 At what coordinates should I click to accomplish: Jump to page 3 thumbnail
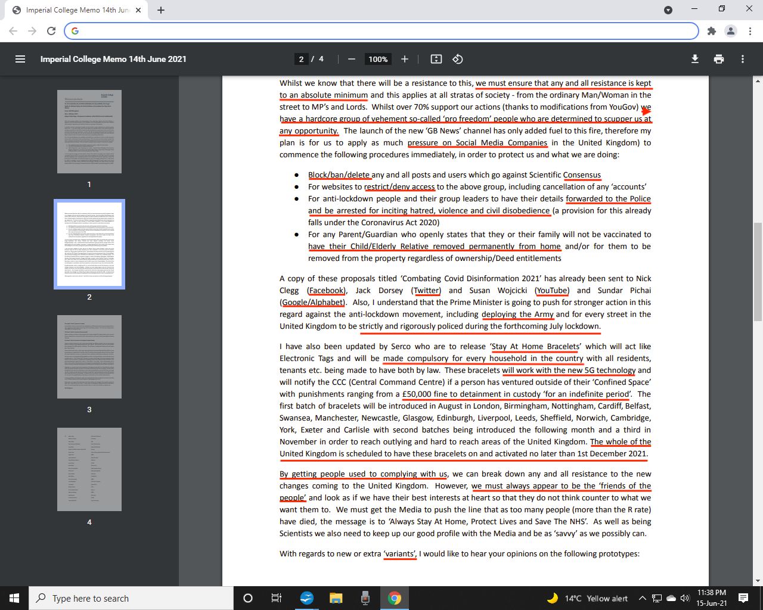pos(89,357)
